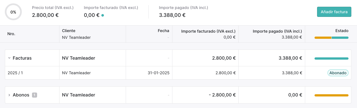The width and height of the screenshot is (357, 108).
Task: Click the orange Abonos status bar
Action: point(331,95)
